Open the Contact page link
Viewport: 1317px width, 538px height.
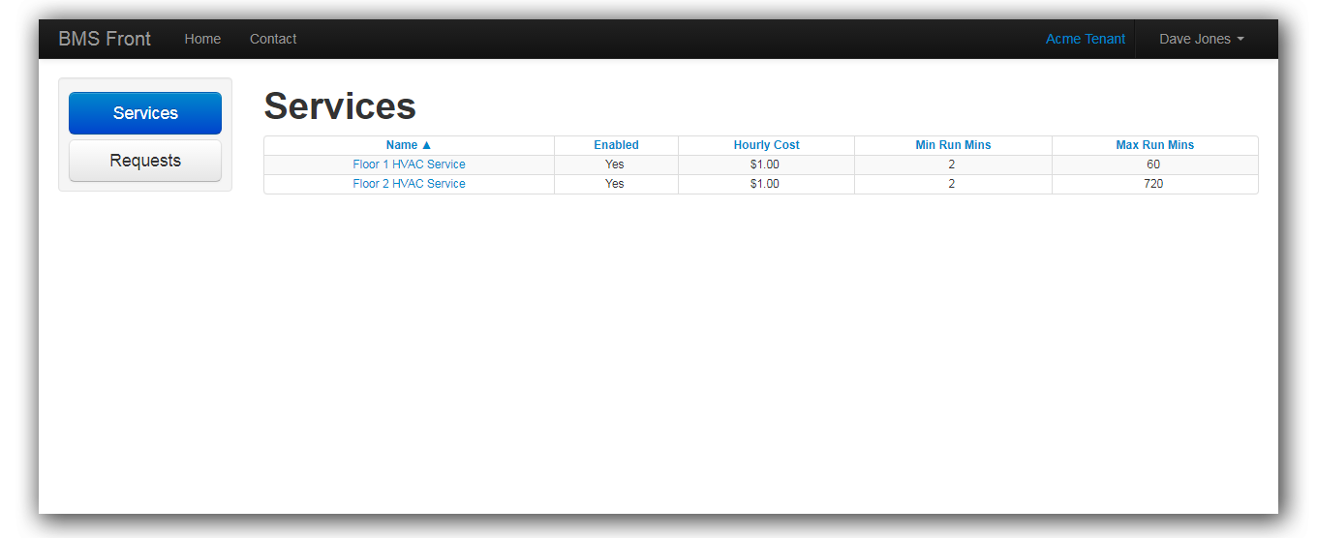point(273,39)
